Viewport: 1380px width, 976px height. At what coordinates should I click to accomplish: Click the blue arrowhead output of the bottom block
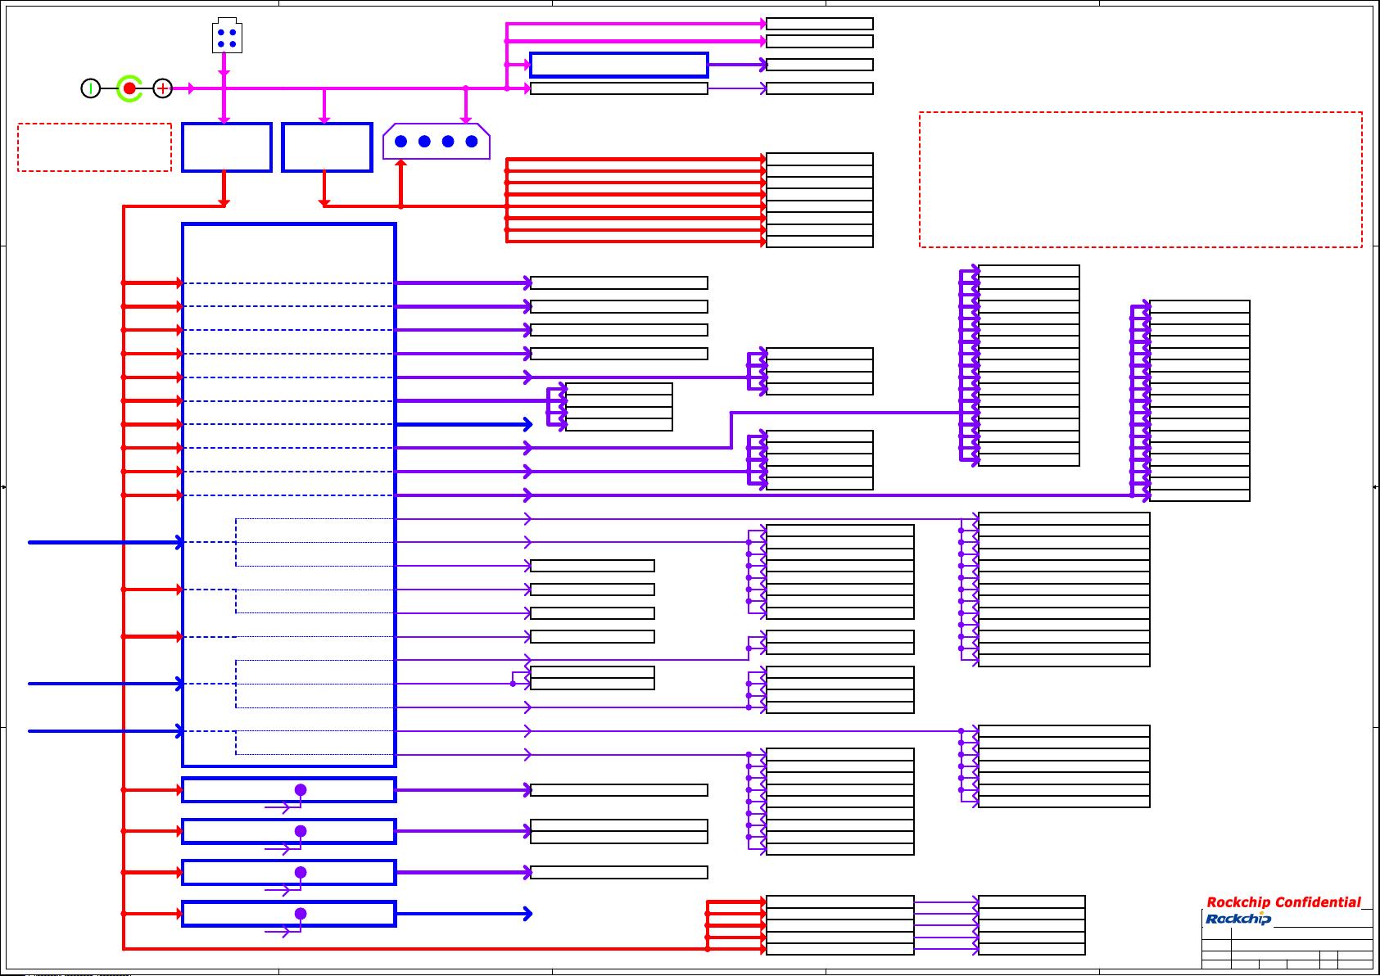[x=527, y=914]
